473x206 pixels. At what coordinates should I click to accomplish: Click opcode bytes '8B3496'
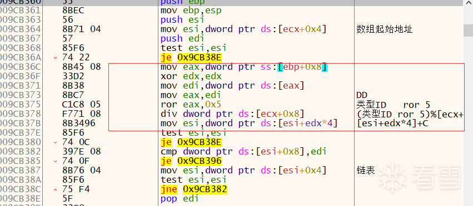tap(79, 123)
